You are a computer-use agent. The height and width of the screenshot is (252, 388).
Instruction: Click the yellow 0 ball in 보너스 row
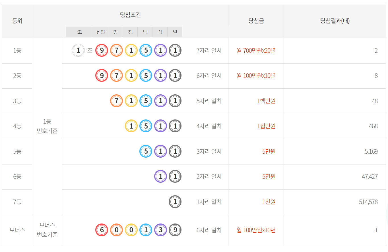click(x=131, y=230)
